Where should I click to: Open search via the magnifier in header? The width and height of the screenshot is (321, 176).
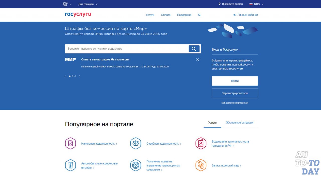point(199,15)
